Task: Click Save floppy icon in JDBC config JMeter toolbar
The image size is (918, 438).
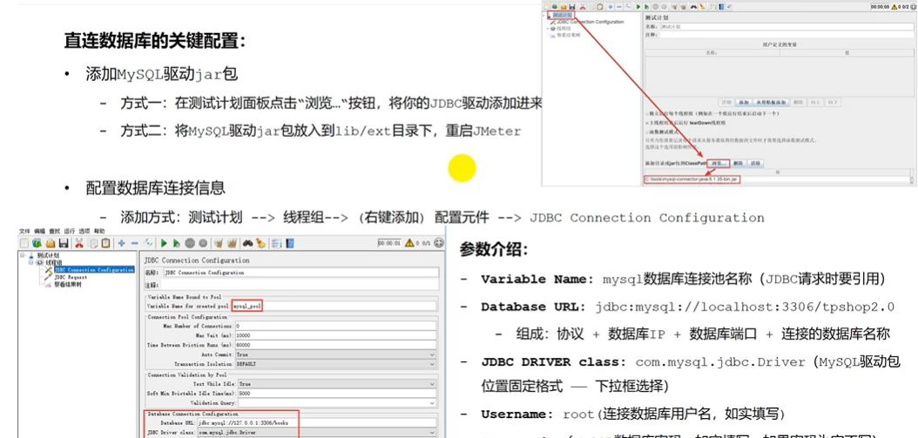Action: (x=64, y=244)
